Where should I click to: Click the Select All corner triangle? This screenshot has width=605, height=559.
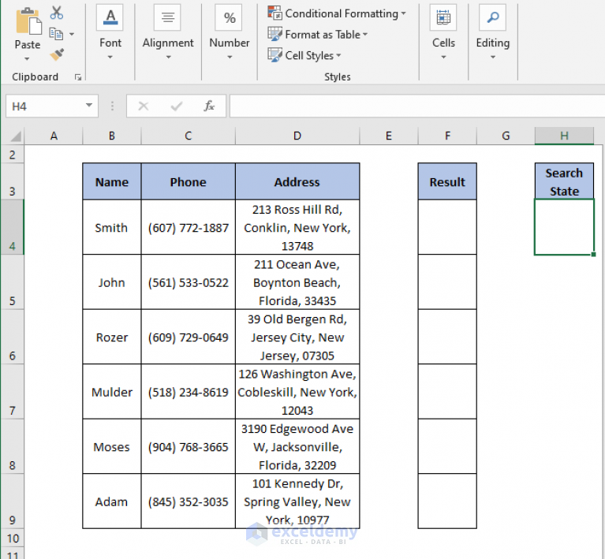tap(15, 136)
